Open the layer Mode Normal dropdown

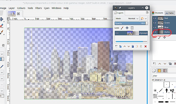pos(127,19)
